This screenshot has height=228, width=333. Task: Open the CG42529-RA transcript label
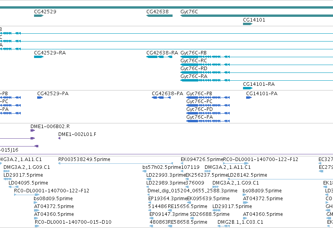pos(50,53)
